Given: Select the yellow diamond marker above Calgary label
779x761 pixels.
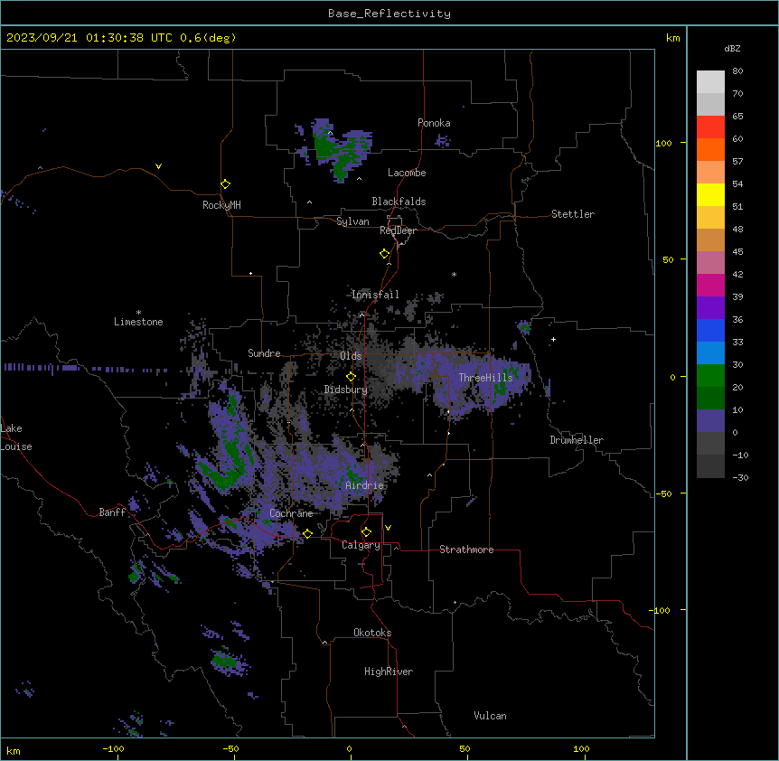Looking at the screenshot, I should (x=366, y=532).
